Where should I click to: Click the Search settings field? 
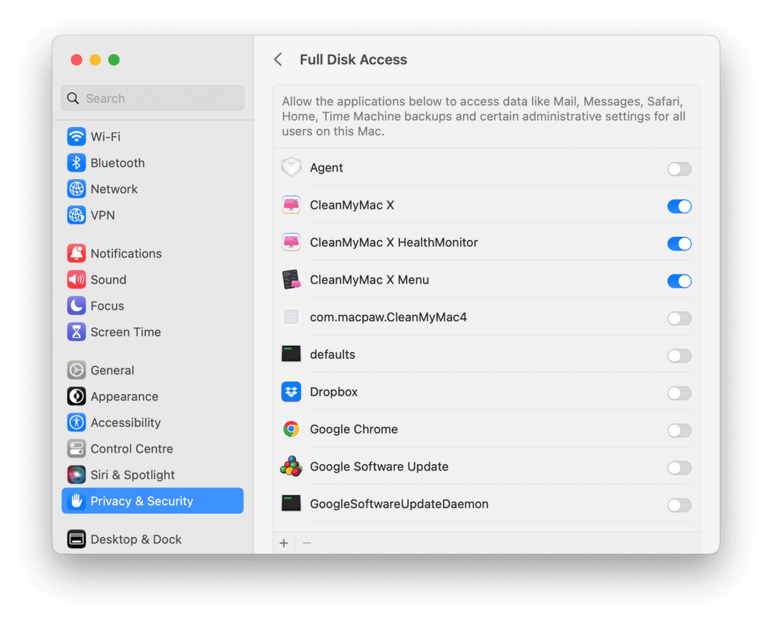[x=152, y=98]
